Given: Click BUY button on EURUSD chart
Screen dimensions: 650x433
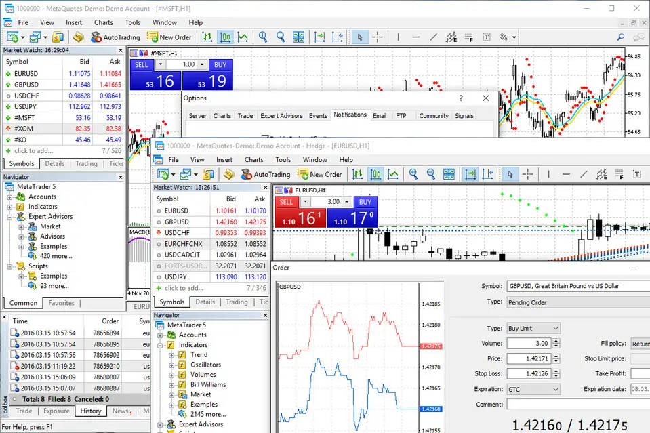Looking at the screenshot, I should click(x=365, y=202).
